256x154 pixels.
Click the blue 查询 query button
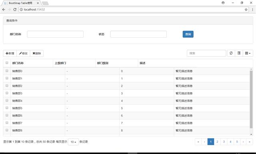pos(188,34)
